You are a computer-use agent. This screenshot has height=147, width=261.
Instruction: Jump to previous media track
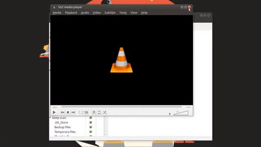[x=62, y=112]
